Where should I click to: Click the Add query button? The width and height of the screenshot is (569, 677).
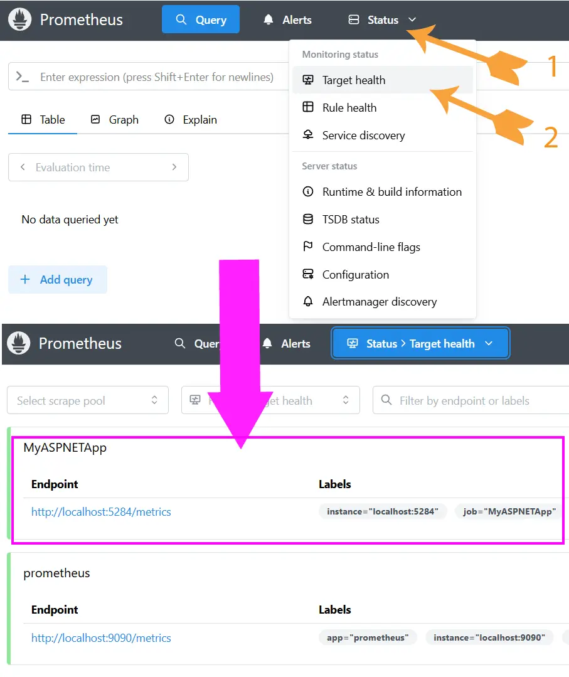tap(58, 280)
